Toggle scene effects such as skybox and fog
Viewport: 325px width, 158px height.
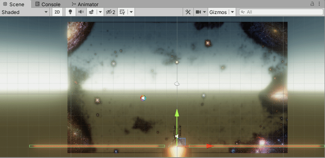point(91,12)
